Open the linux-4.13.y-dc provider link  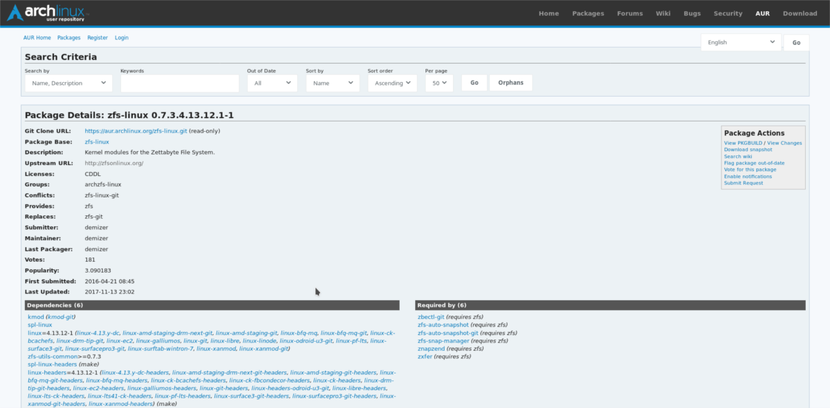coord(97,333)
